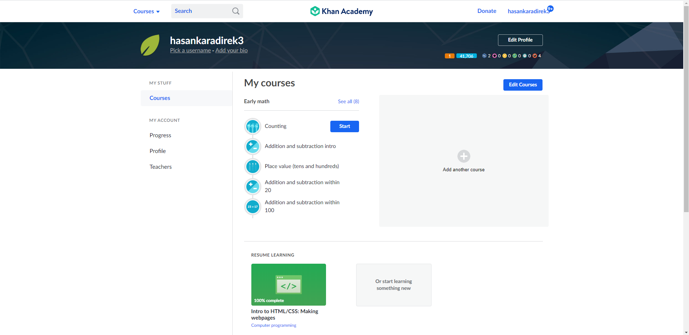Click the My courses heading

tap(269, 83)
